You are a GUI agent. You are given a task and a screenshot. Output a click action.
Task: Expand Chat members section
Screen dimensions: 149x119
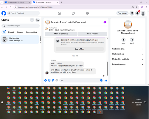pyautogui.click(x=128, y=54)
